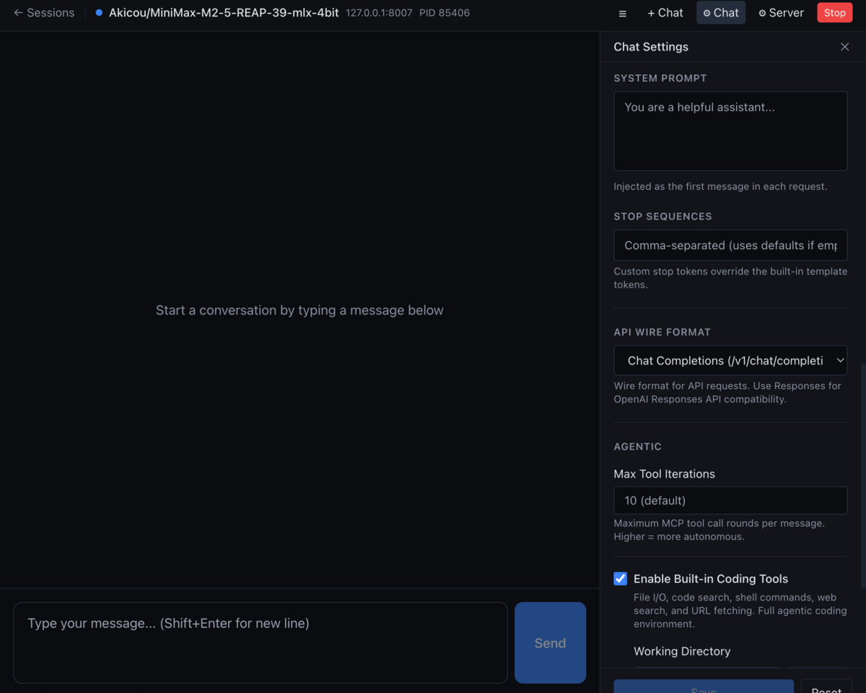This screenshot has height=693, width=866.
Task: Open the sidebar menu via hamburger icon
Action: click(x=622, y=12)
